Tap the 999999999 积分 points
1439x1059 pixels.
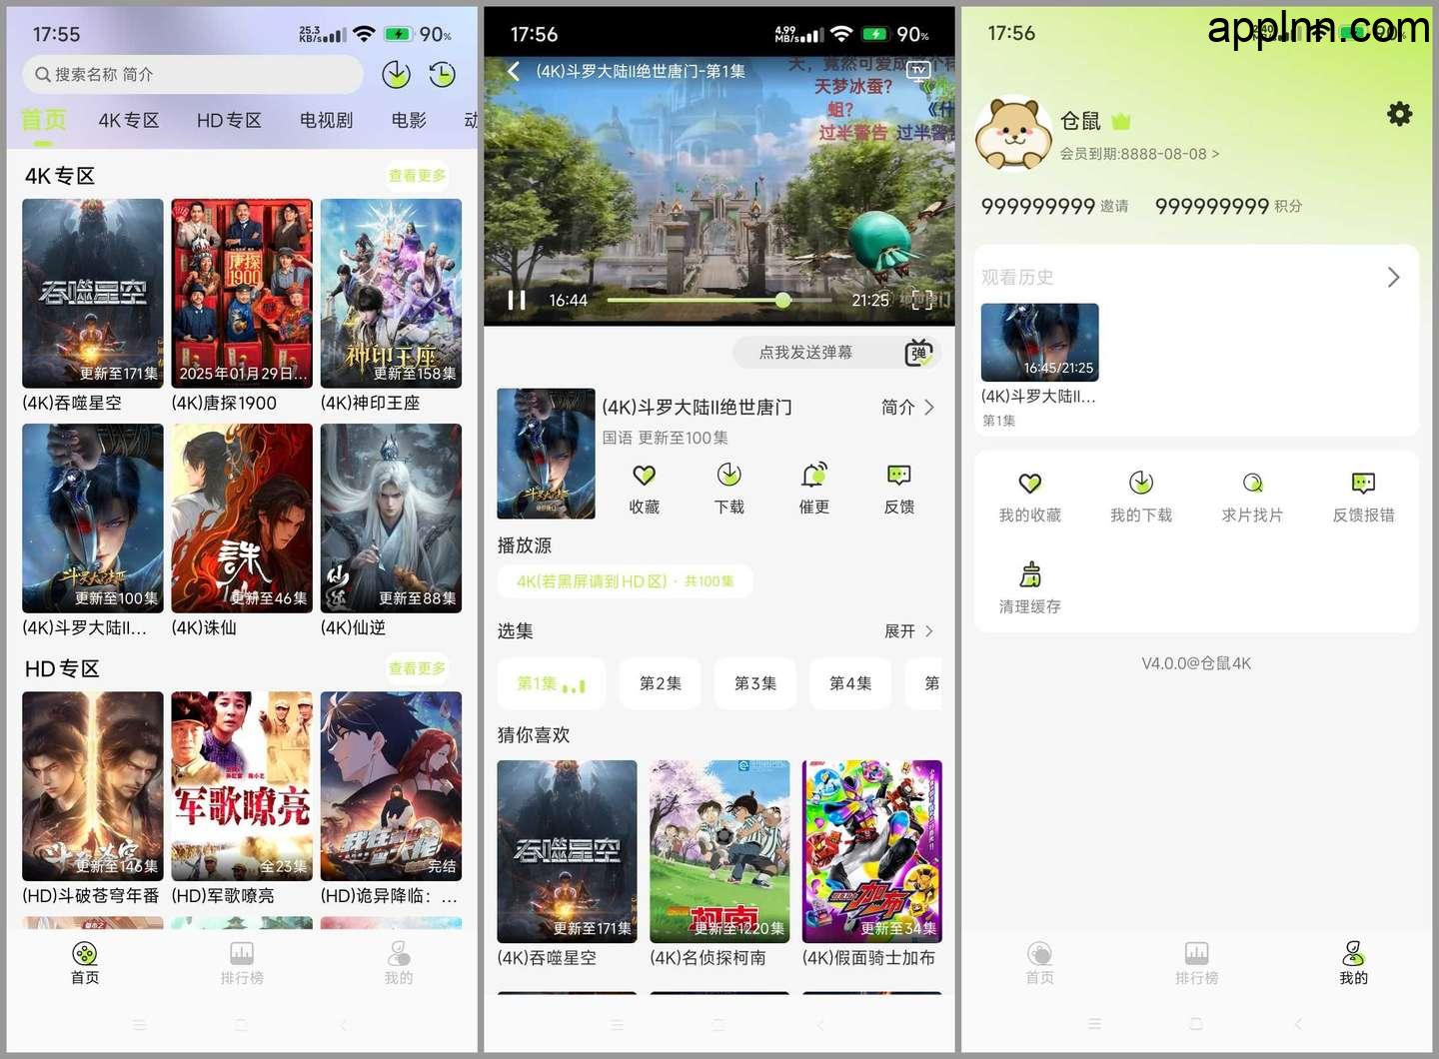pyautogui.click(x=1228, y=207)
